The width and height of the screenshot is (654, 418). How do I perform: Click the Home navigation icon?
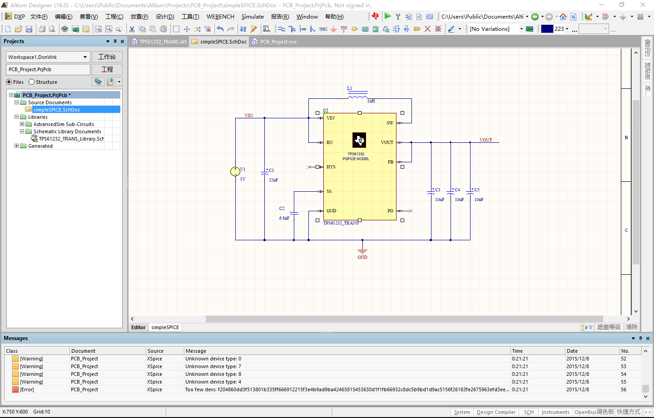[x=563, y=17]
